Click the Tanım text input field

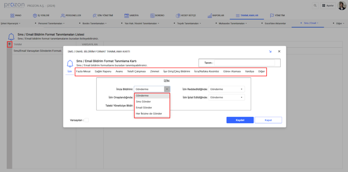click(244, 63)
